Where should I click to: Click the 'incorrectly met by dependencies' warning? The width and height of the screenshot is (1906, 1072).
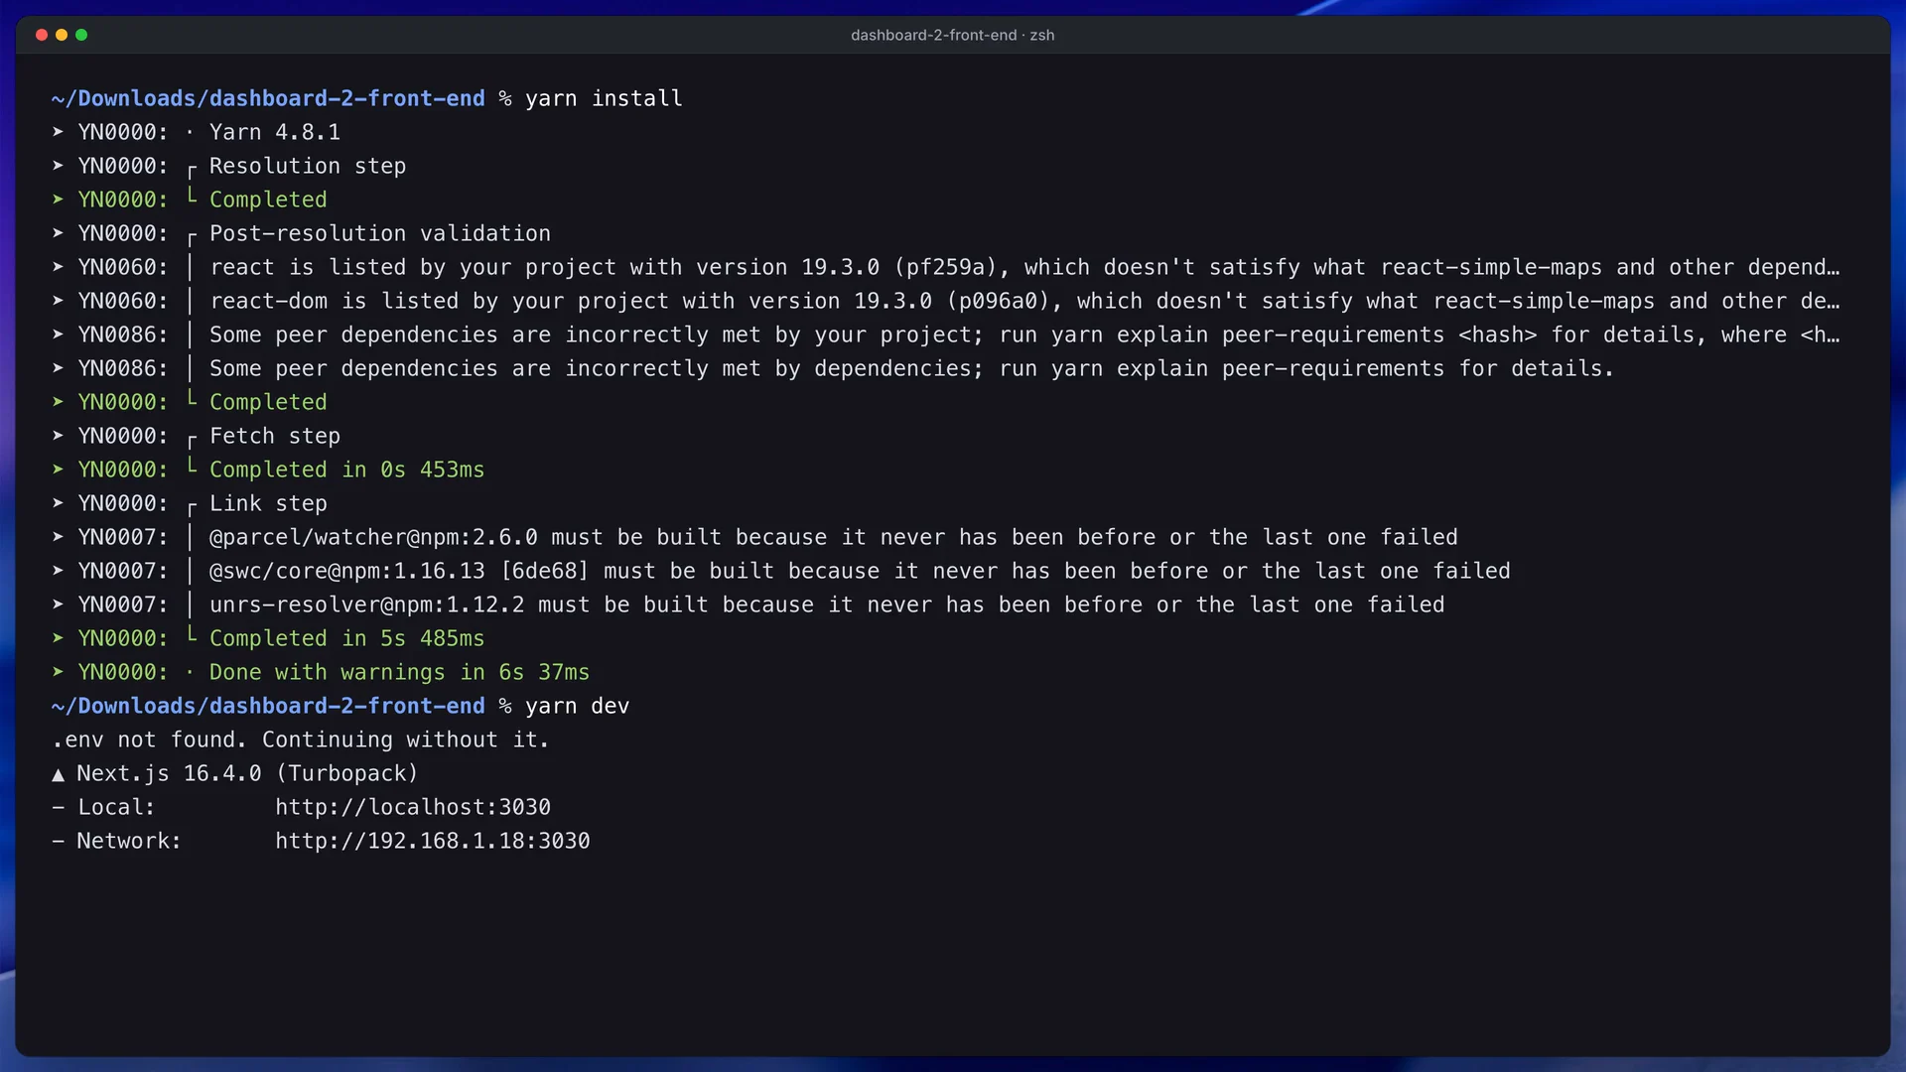tap(911, 368)
